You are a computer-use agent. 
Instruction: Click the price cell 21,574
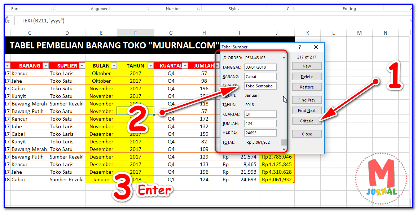click(x=240, y=157)
